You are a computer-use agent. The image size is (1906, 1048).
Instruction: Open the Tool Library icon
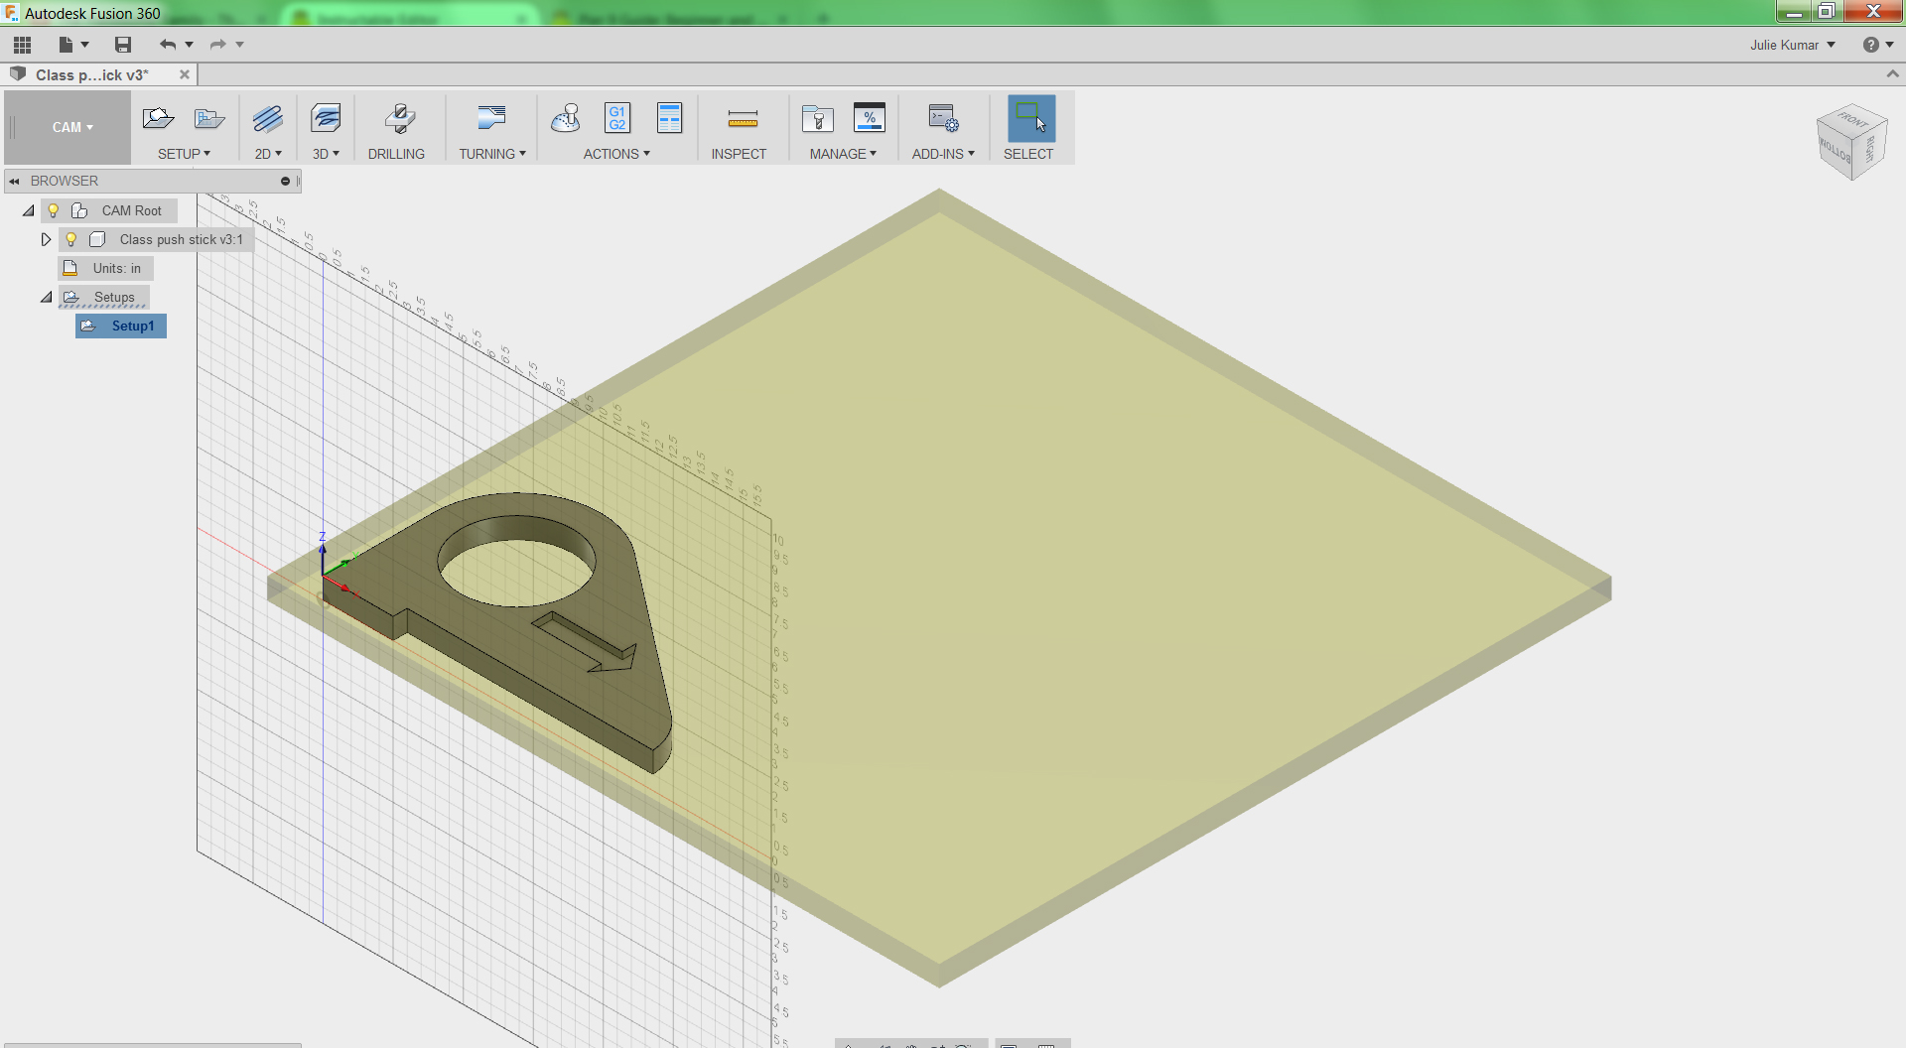(x=818, y=119)
